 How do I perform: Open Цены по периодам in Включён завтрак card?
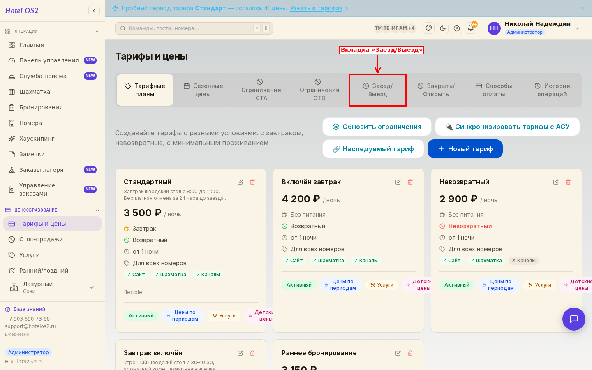[x=340, y=285]
